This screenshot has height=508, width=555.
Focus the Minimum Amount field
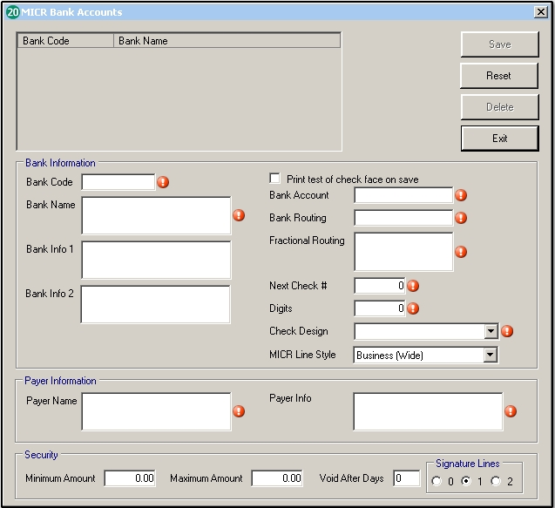tap(130, 478)
